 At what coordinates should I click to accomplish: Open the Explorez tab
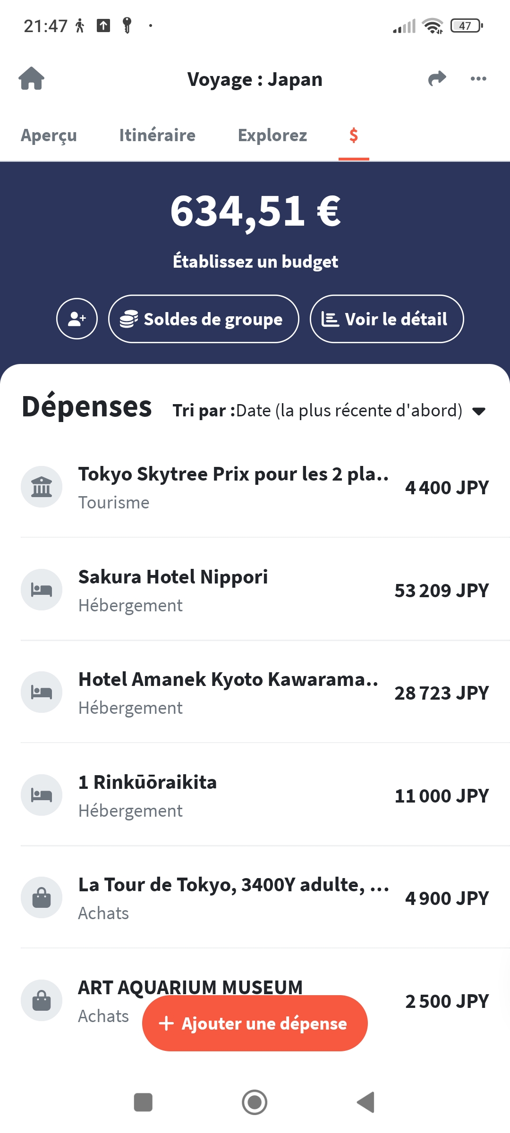point(272,135)
